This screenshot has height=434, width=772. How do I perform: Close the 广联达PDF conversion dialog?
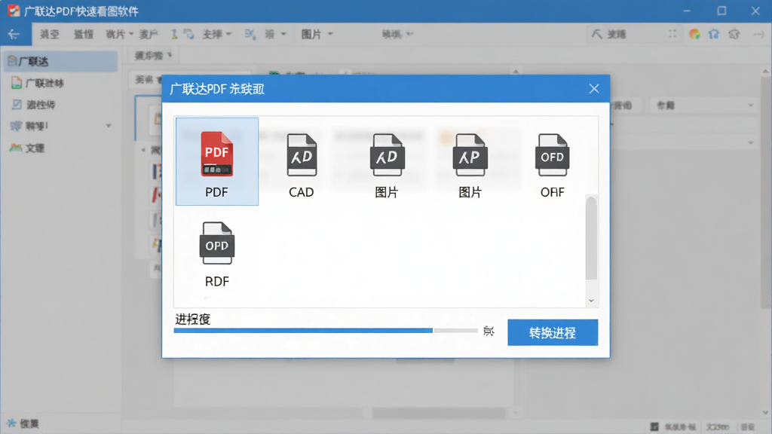[x=594, y=89]
